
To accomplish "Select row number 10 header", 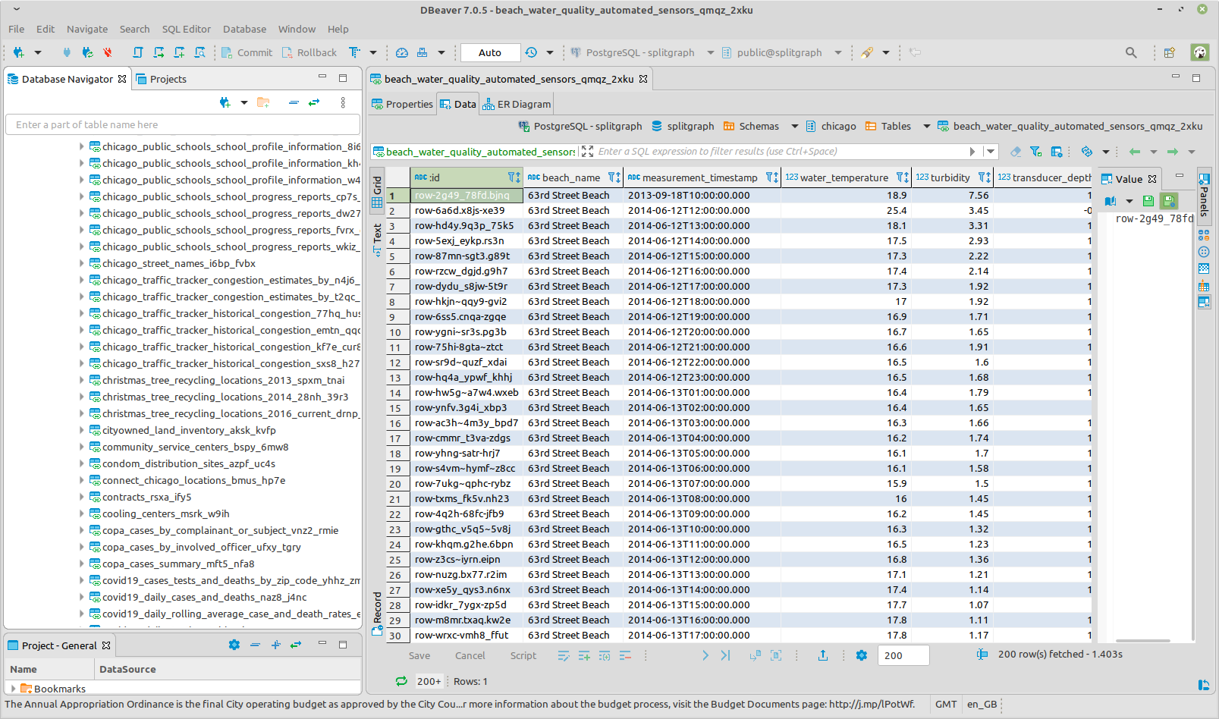I will coord(396,331).
